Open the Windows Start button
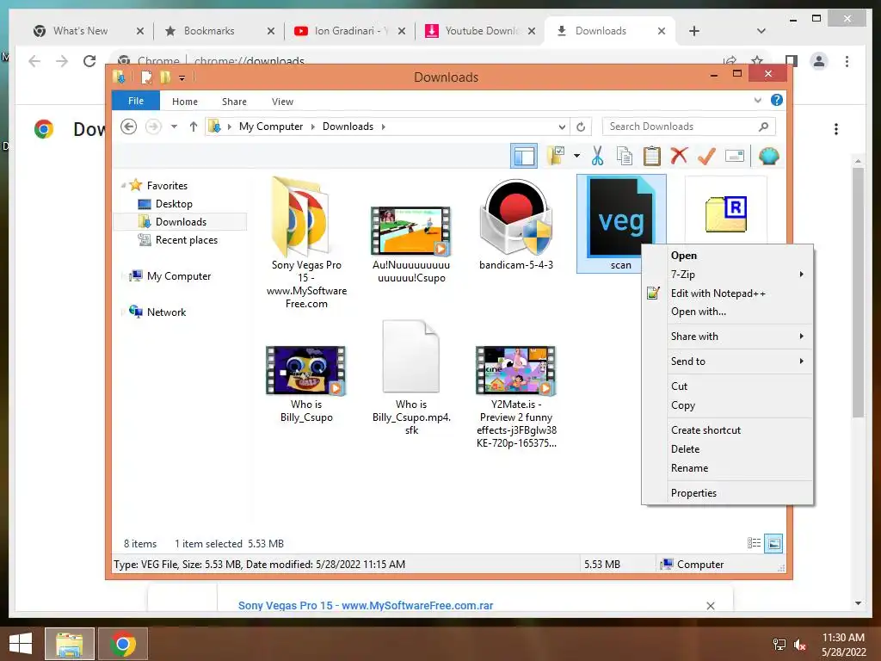881x661 pixels. (21, 644)
